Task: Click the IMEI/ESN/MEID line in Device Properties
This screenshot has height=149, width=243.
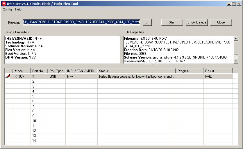Action: coord(24,39)
